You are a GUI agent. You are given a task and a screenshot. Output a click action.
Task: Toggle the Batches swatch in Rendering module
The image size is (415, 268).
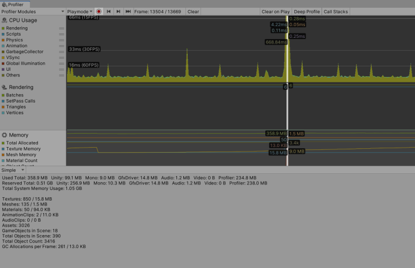(3, 95)
